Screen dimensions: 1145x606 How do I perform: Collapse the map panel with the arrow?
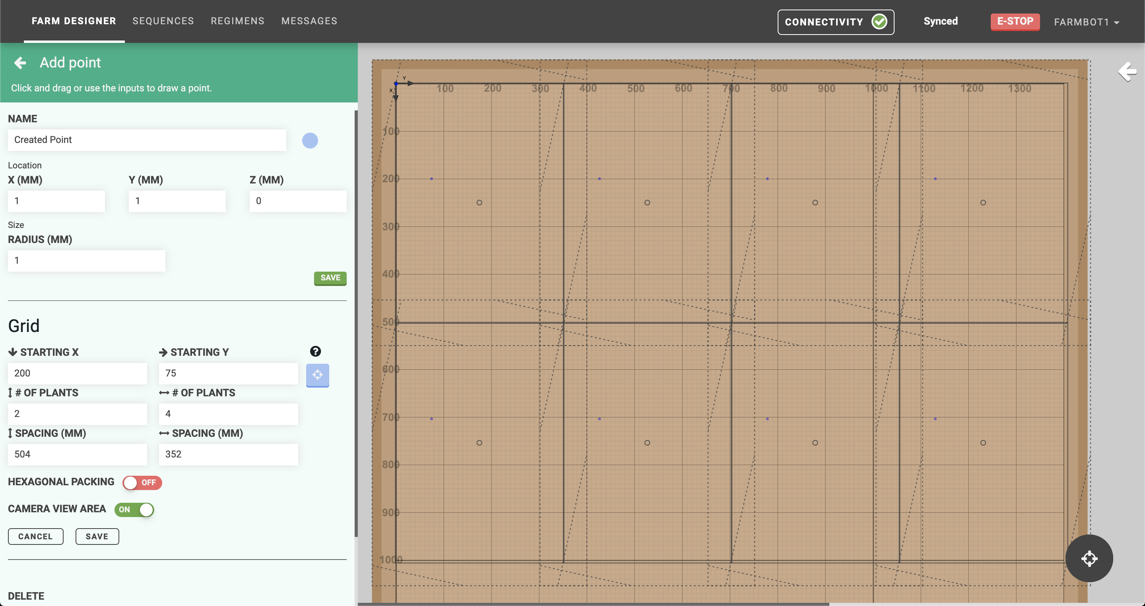pyautogui.click(x=1128, y=71)
